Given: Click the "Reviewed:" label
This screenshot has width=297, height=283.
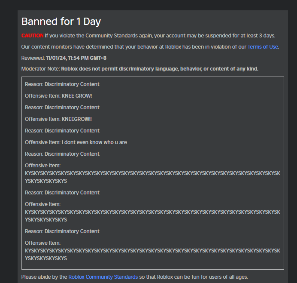Looking at the screenshot, I should 33,58.
